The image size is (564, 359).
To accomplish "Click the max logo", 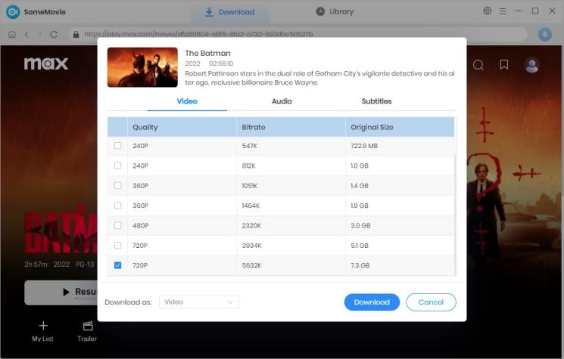I will [46, 63].
